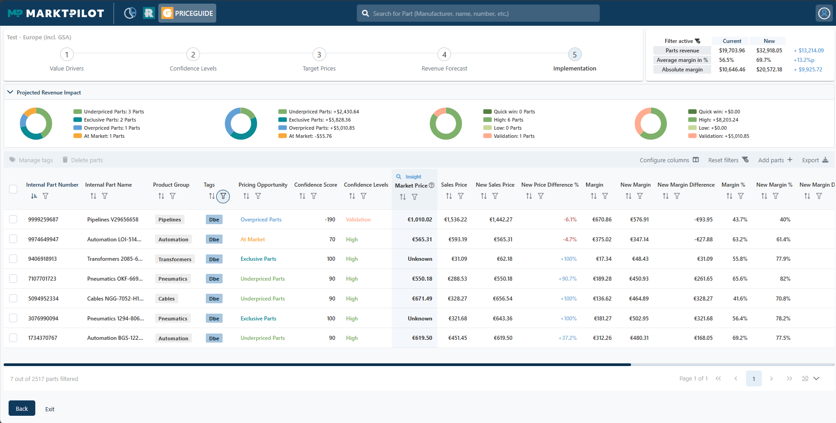Image resolution: width=836 pixels, height=423 pixels.
Task: Open the pie chart dashboard icon
Action: 130,13
